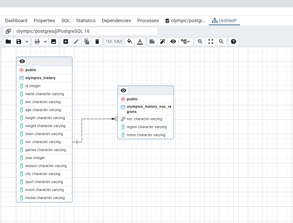Screen dimensions: 293x223
Task: Open the ERD help documentation
Action: (x=233, y=42)
